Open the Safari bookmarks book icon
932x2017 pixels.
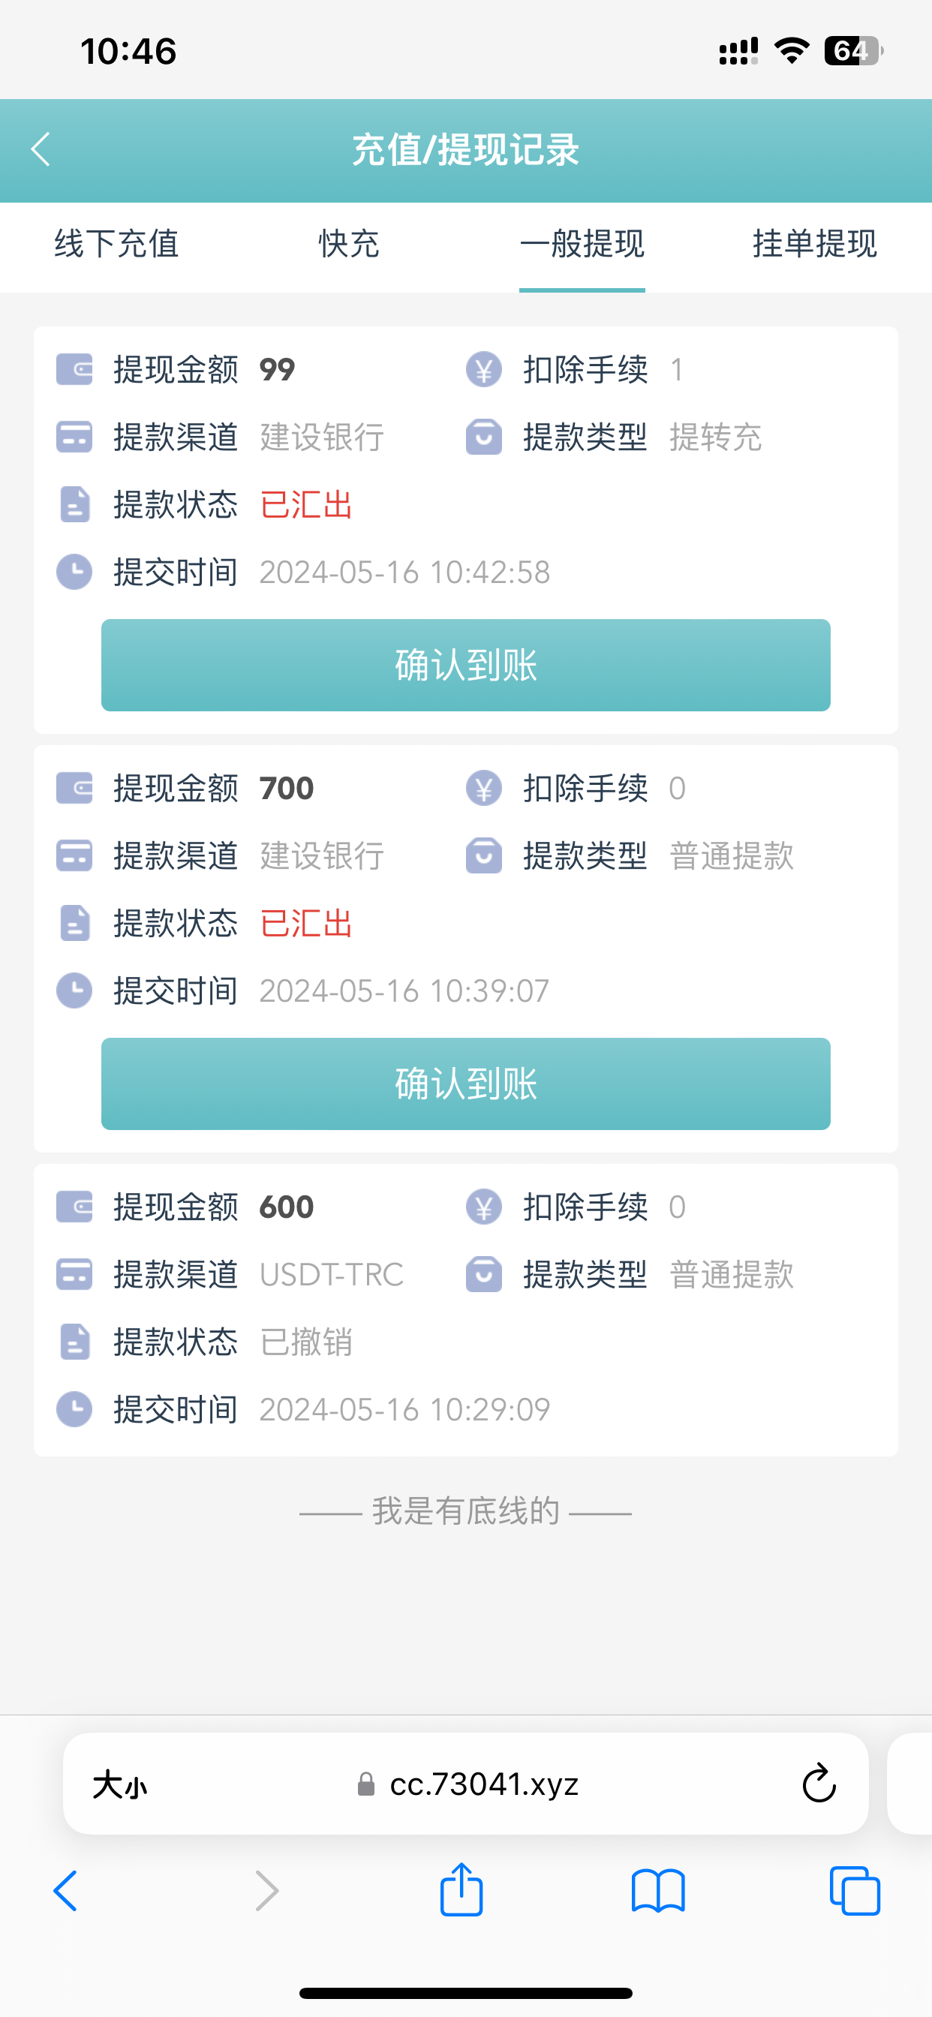(x=658, y=1890)
